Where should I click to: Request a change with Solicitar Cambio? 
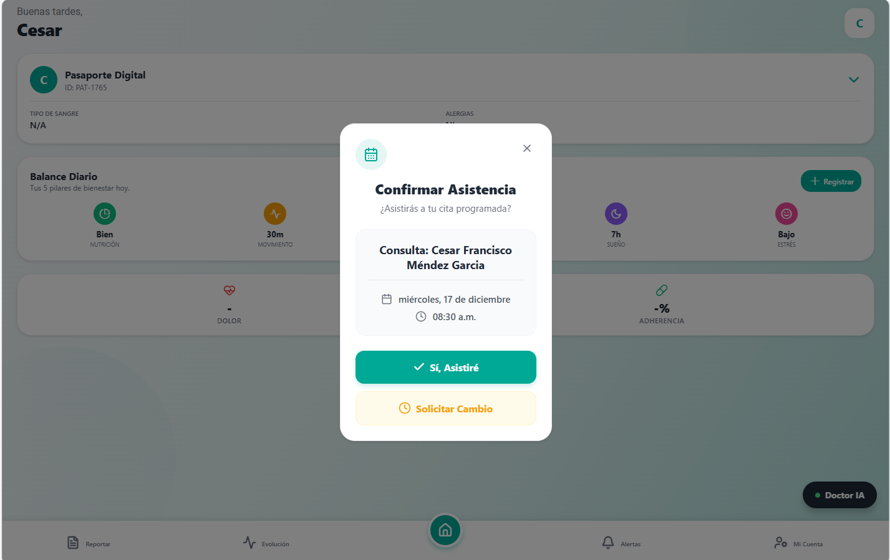tap(446, 409)
